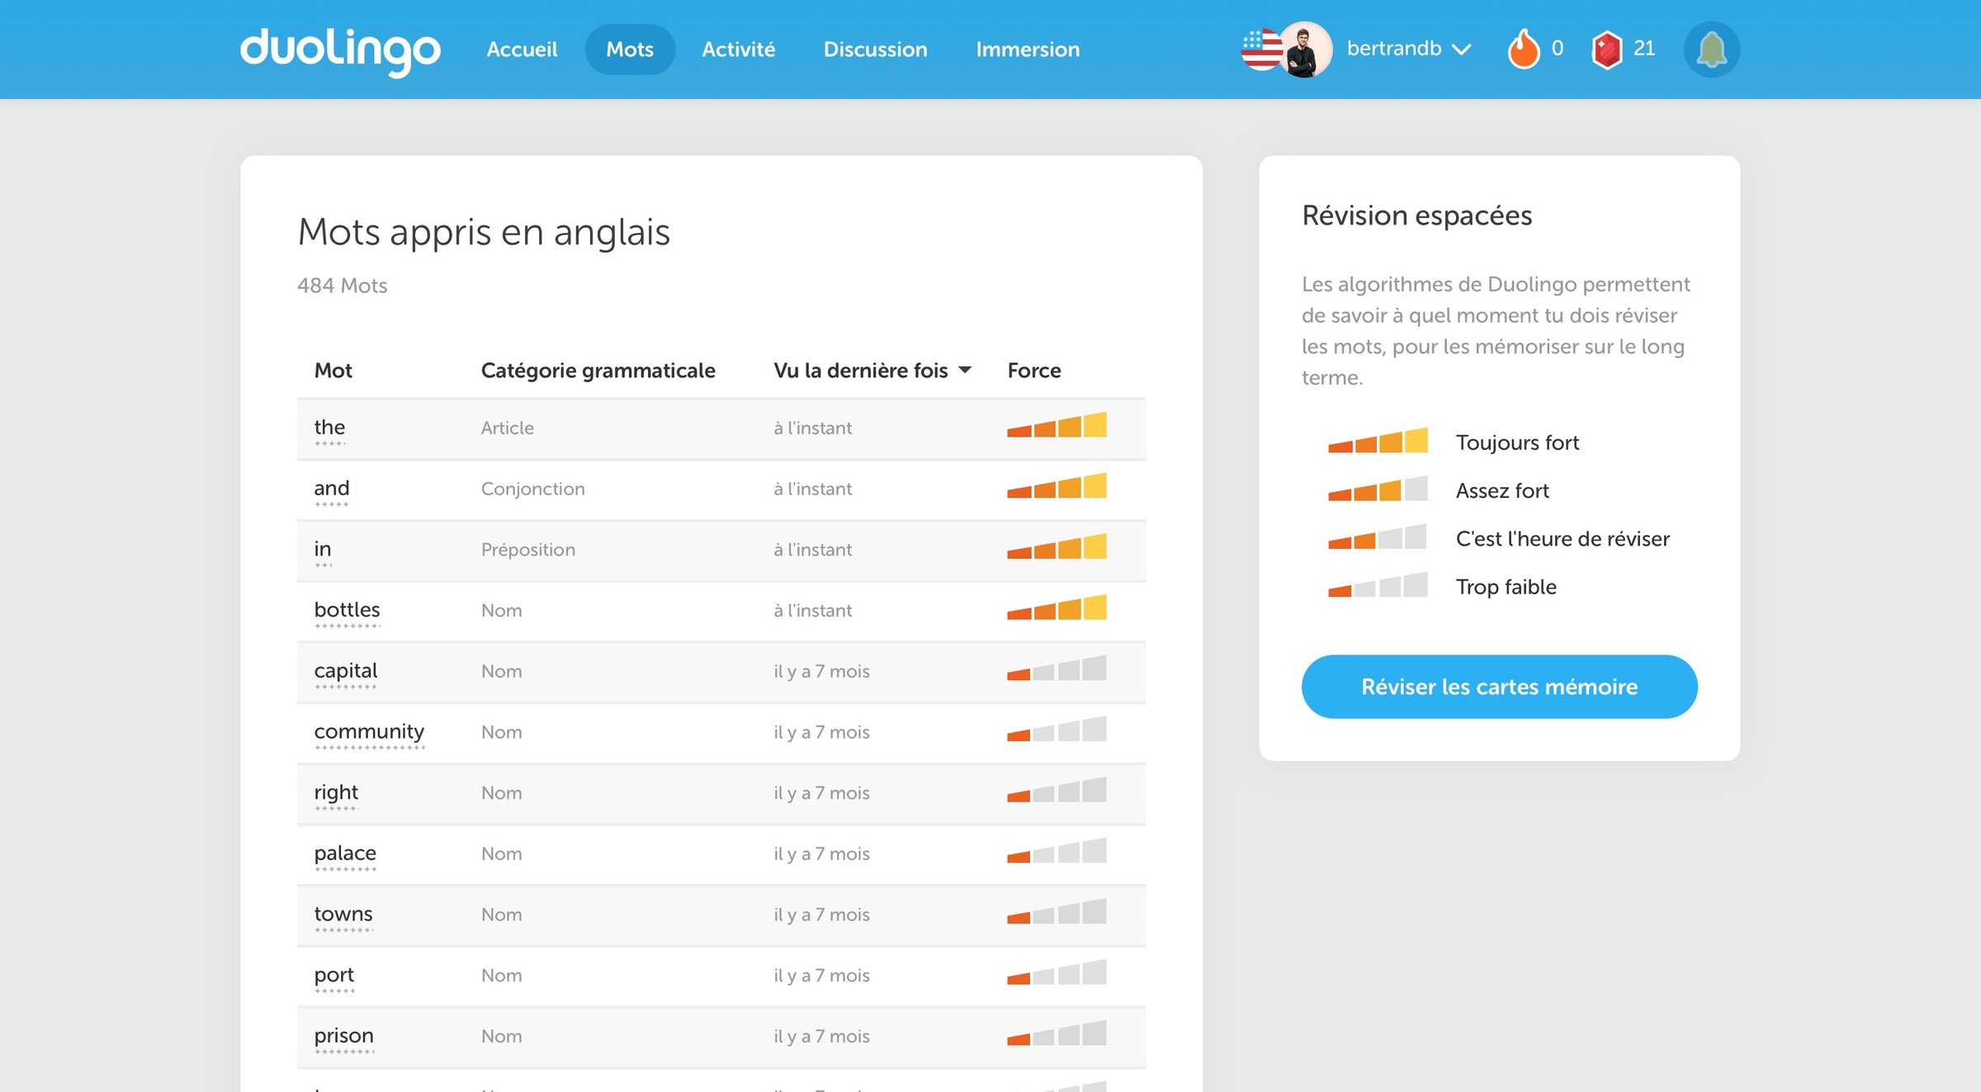Click the strength bars for 'capital'
The width and height of the screenshot is (1981, 1092).
(1057, 669)
